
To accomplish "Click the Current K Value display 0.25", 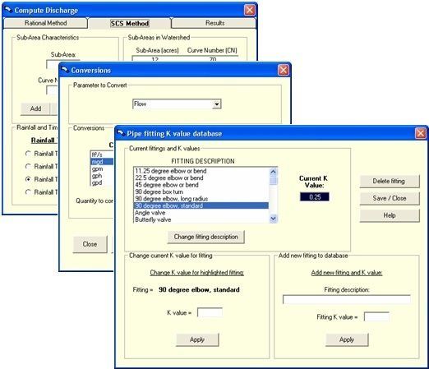I will click(315, 197).
